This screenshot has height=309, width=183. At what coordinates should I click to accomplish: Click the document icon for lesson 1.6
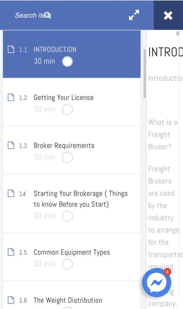click(x=11, y=300)
